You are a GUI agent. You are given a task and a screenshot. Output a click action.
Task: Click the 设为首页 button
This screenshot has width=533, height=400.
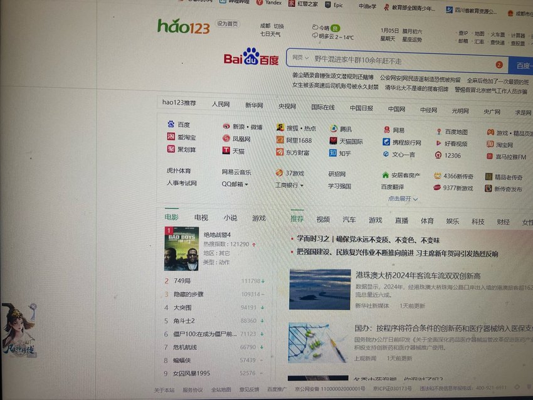(228, 23)
